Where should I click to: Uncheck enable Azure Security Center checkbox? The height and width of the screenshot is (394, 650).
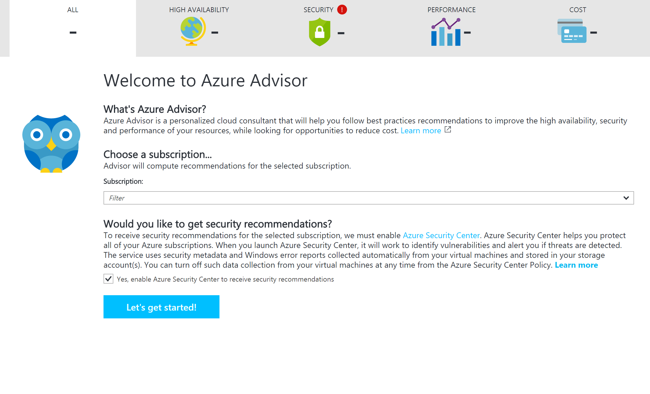pos(108,279)
